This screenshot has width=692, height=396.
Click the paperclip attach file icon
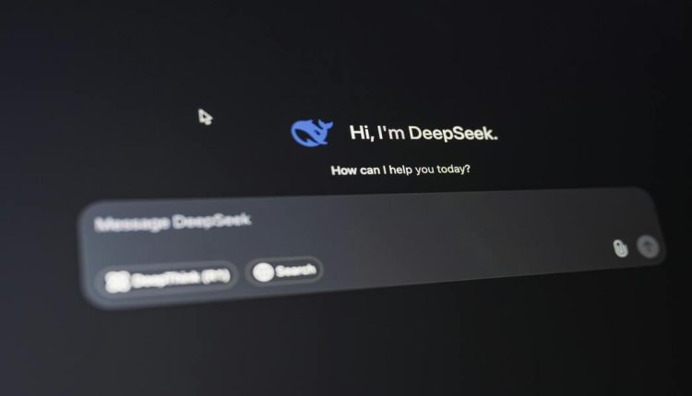[621, 248]
